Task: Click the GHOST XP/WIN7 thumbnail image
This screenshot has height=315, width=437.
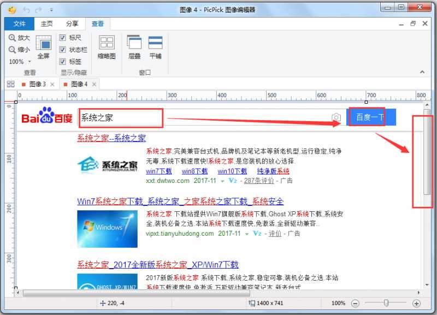Action: [x=107, y=282]
